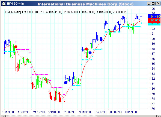161x117 pixels.
Task: Click the '06/09:30' date label
Action: [x=116, y=112]
